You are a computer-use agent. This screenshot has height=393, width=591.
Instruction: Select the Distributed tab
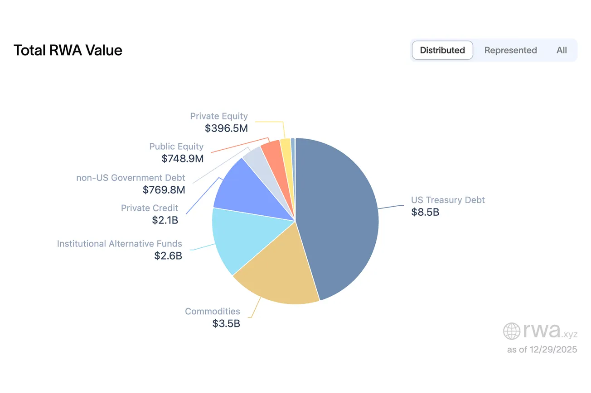[x=442, y=50]
